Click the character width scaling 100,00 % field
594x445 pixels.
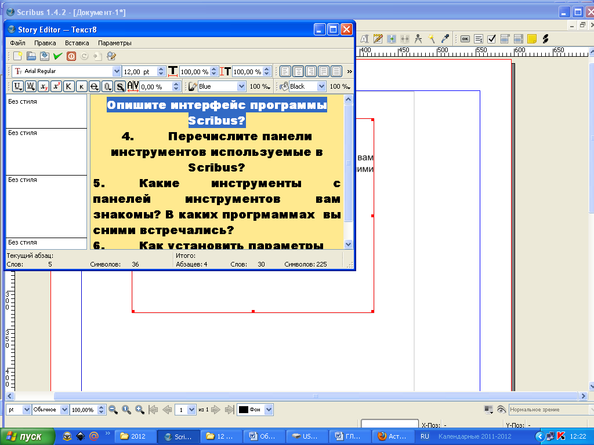(194, 71)
